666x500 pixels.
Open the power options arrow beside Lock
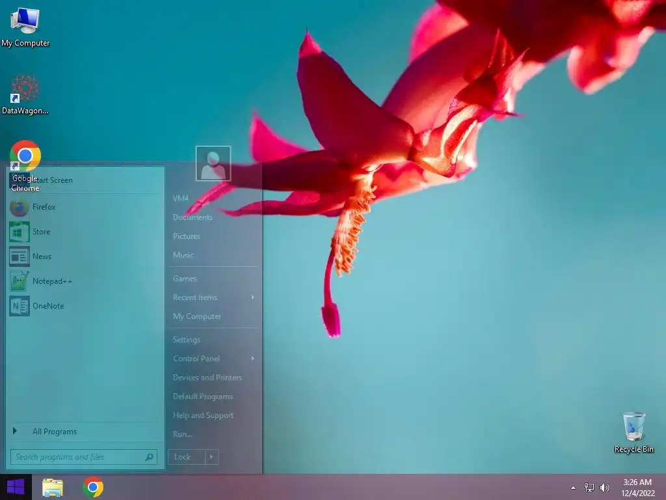point(211,457)
